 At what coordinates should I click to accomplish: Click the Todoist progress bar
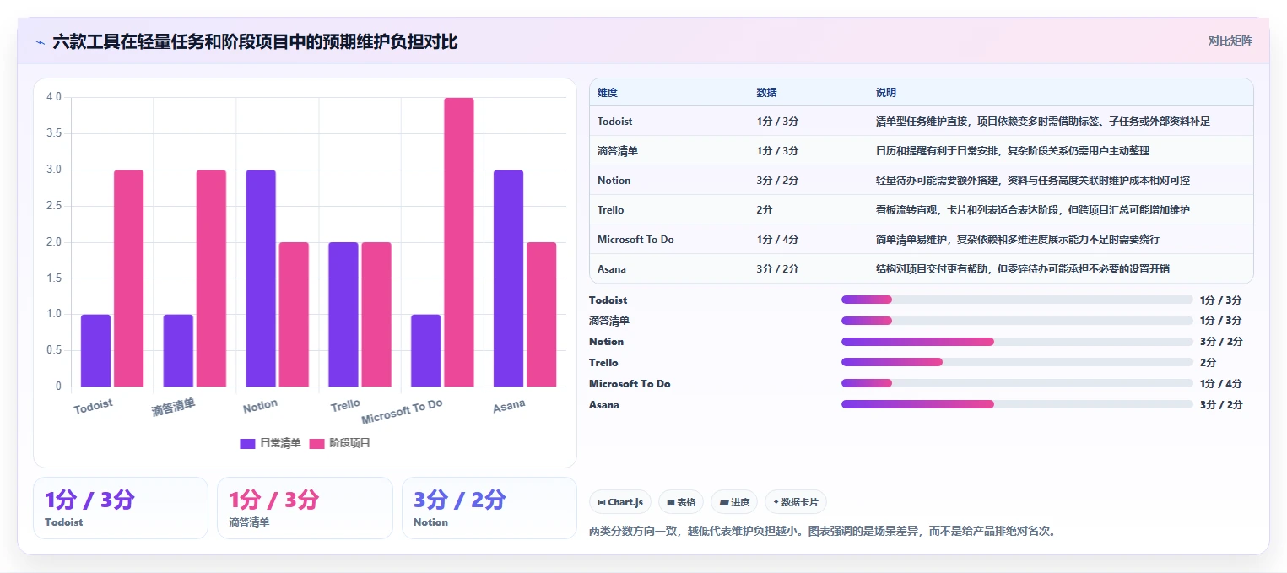(x=1017, y=300)
